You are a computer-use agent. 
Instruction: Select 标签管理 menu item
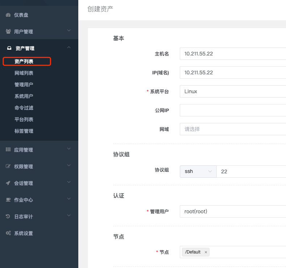click(24, 131)
